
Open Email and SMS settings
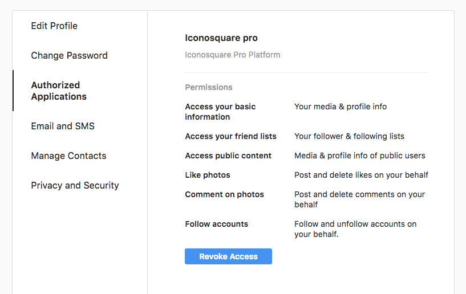coord(63,126)
